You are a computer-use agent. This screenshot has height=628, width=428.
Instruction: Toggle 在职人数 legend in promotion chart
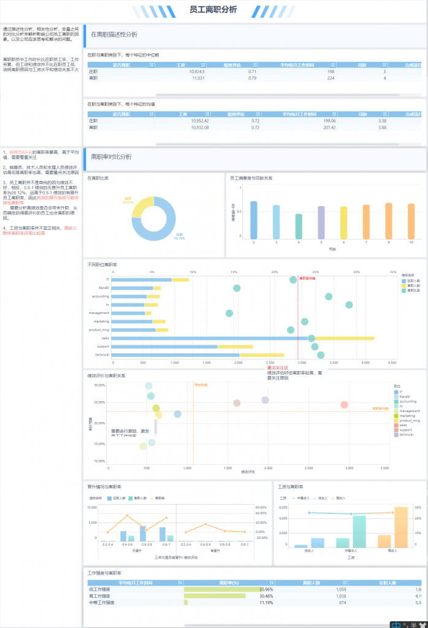coord(116,498)
